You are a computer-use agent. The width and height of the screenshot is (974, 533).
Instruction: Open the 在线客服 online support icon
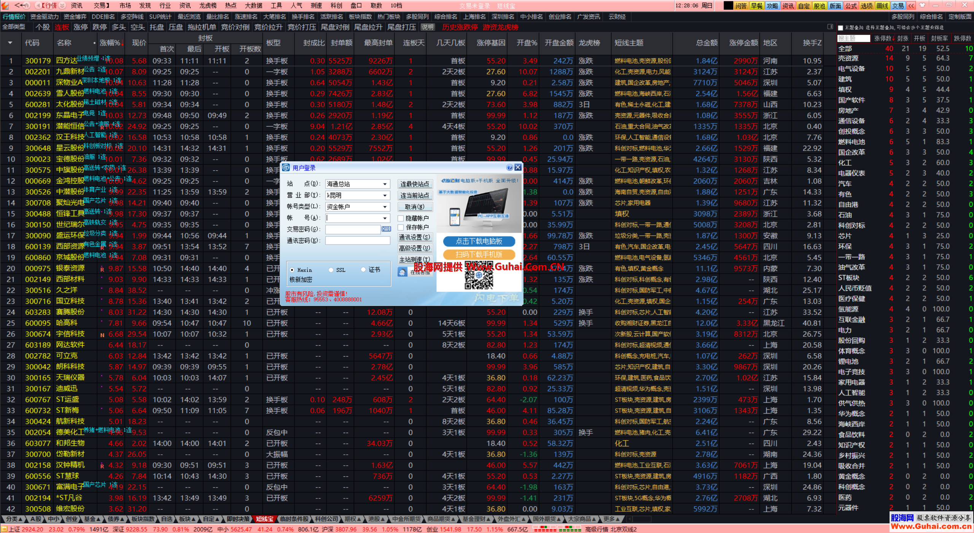403,272
